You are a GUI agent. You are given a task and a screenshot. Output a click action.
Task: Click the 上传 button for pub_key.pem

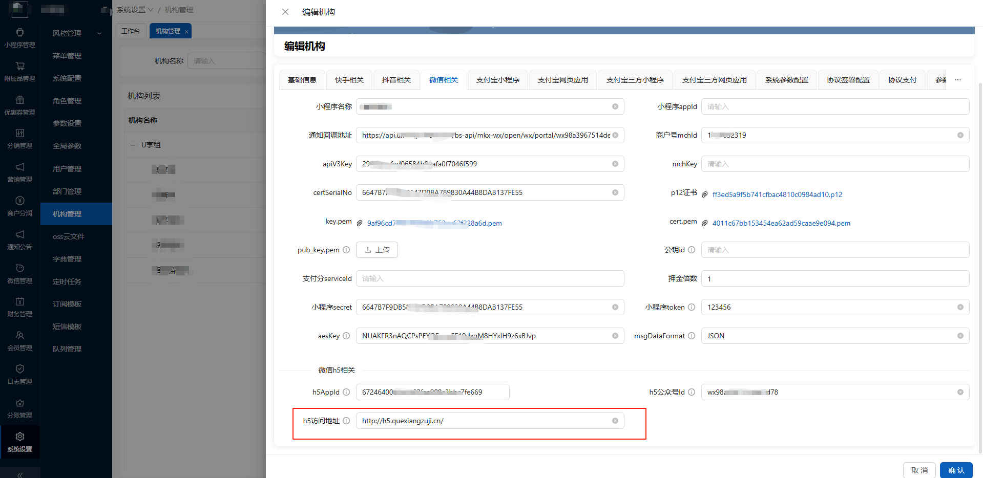(377, 250)
